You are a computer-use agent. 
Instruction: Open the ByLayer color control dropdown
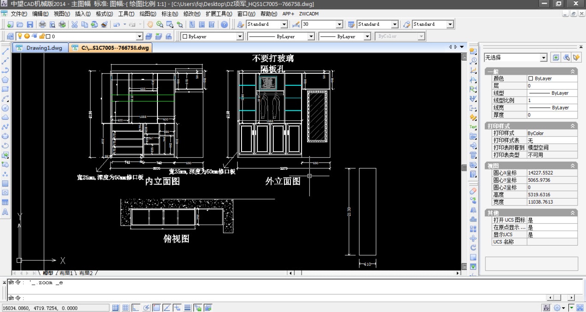click(x=239, y=36)
